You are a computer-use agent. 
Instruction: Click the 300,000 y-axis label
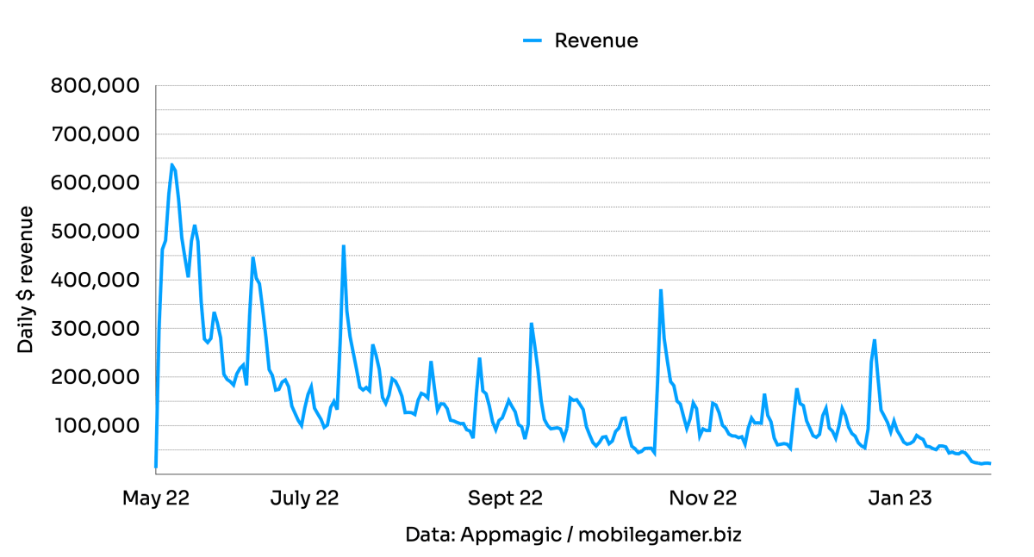click(x=97, y=328)
